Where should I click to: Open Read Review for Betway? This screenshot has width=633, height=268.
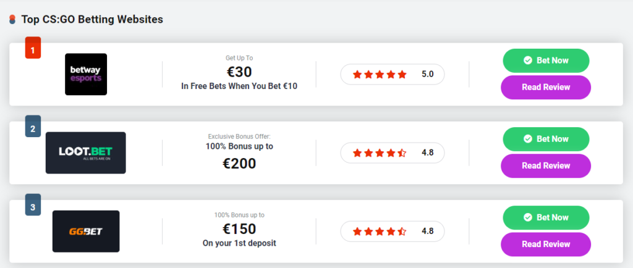click(x=546, y=87)
